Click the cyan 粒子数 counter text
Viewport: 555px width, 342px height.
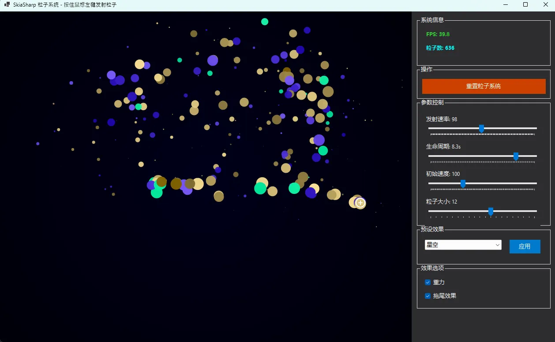coord(440,48)
